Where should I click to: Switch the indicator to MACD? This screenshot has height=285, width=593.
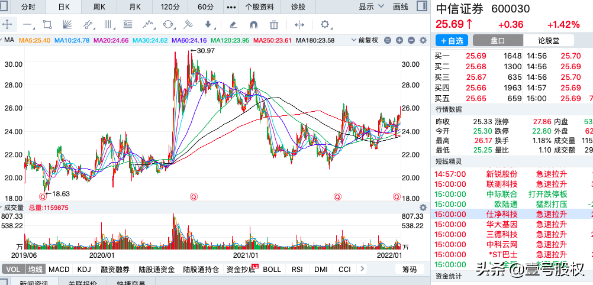click(59, 269)
